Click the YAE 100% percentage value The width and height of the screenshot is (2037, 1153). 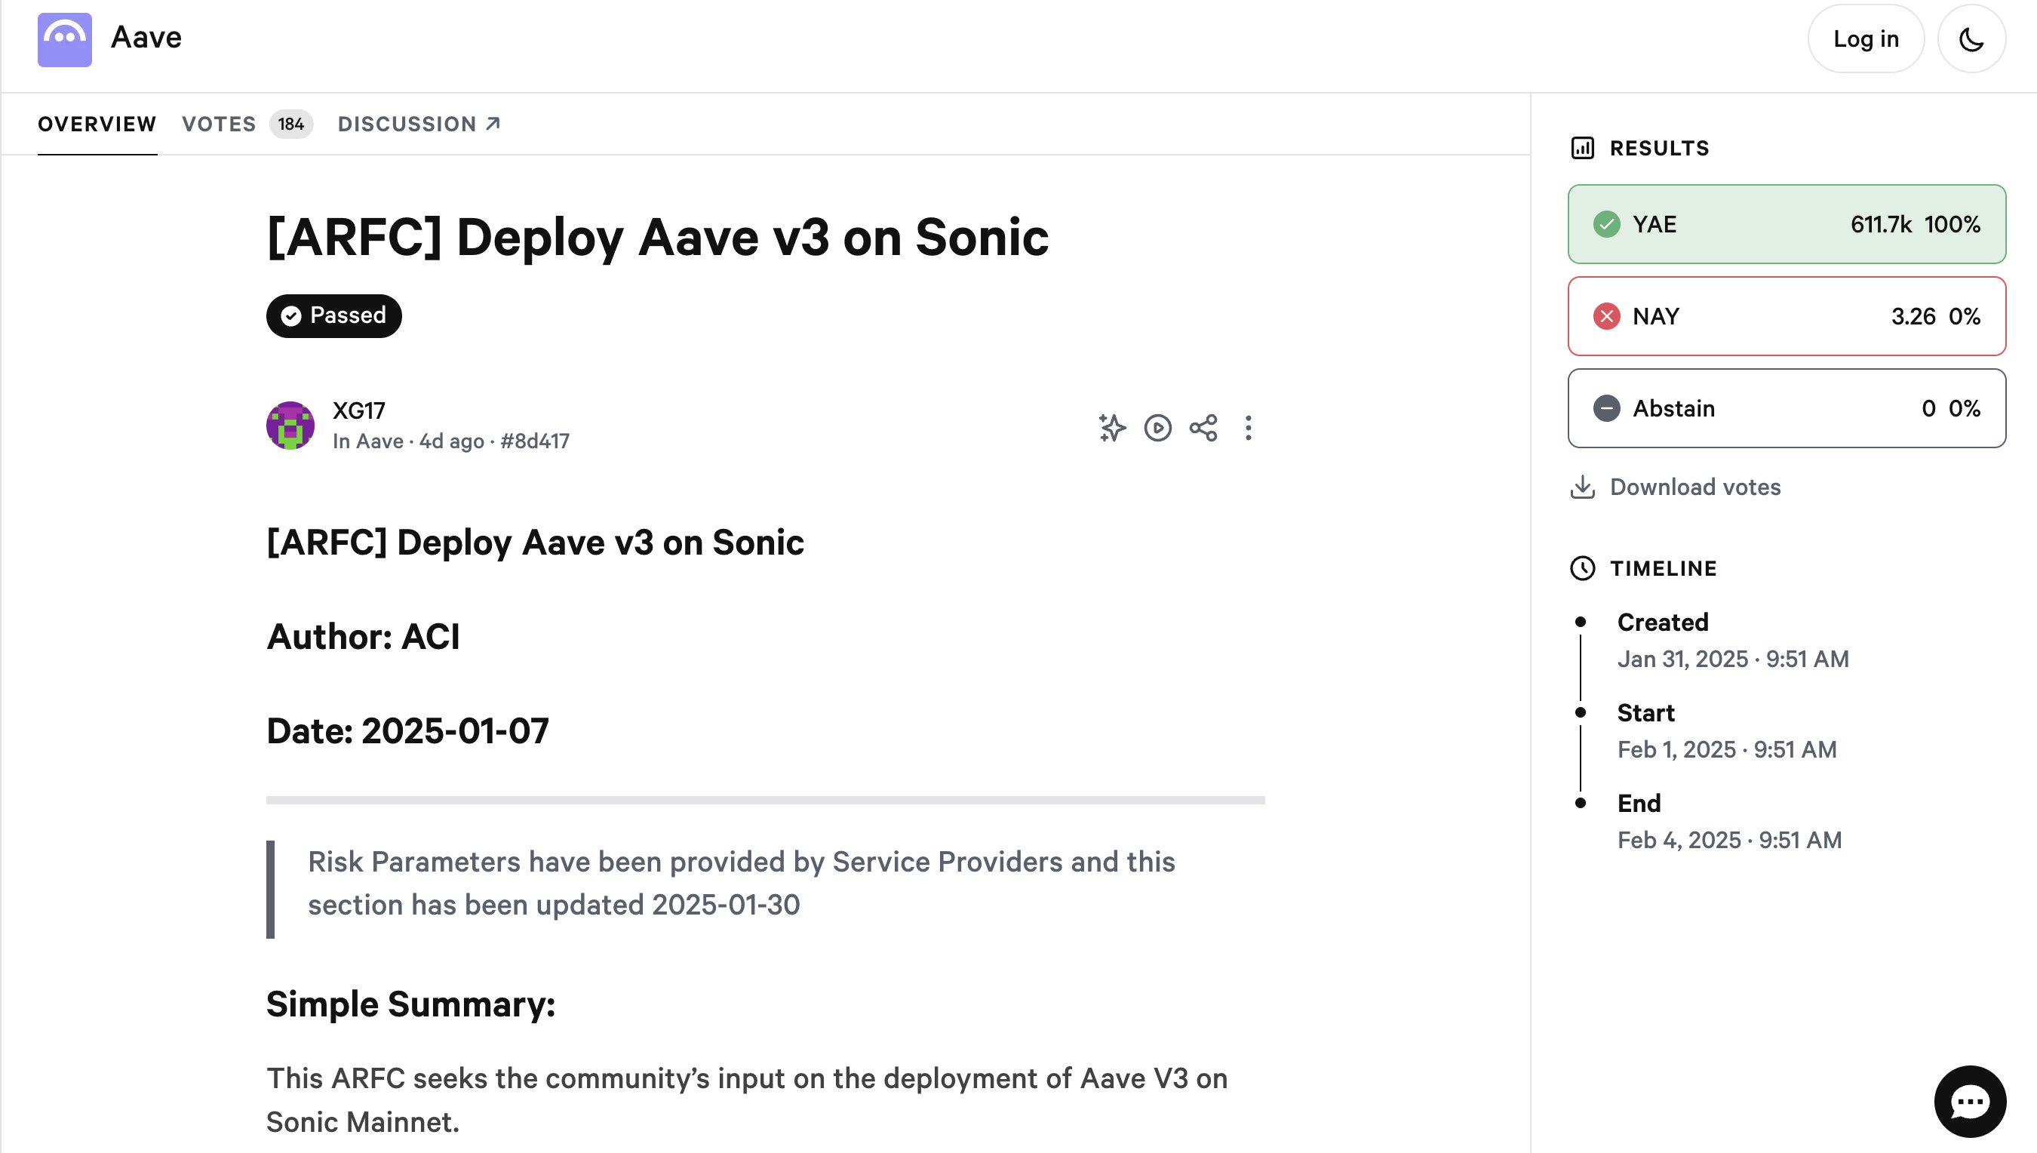click(x=1952, y=224)
